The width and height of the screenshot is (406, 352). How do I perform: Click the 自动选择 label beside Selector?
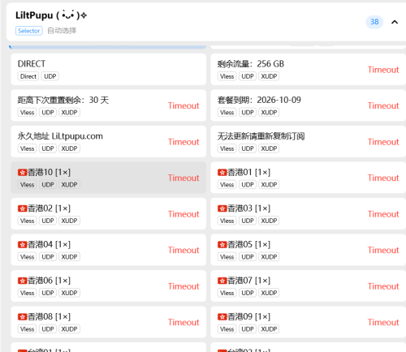coord(62,31)
